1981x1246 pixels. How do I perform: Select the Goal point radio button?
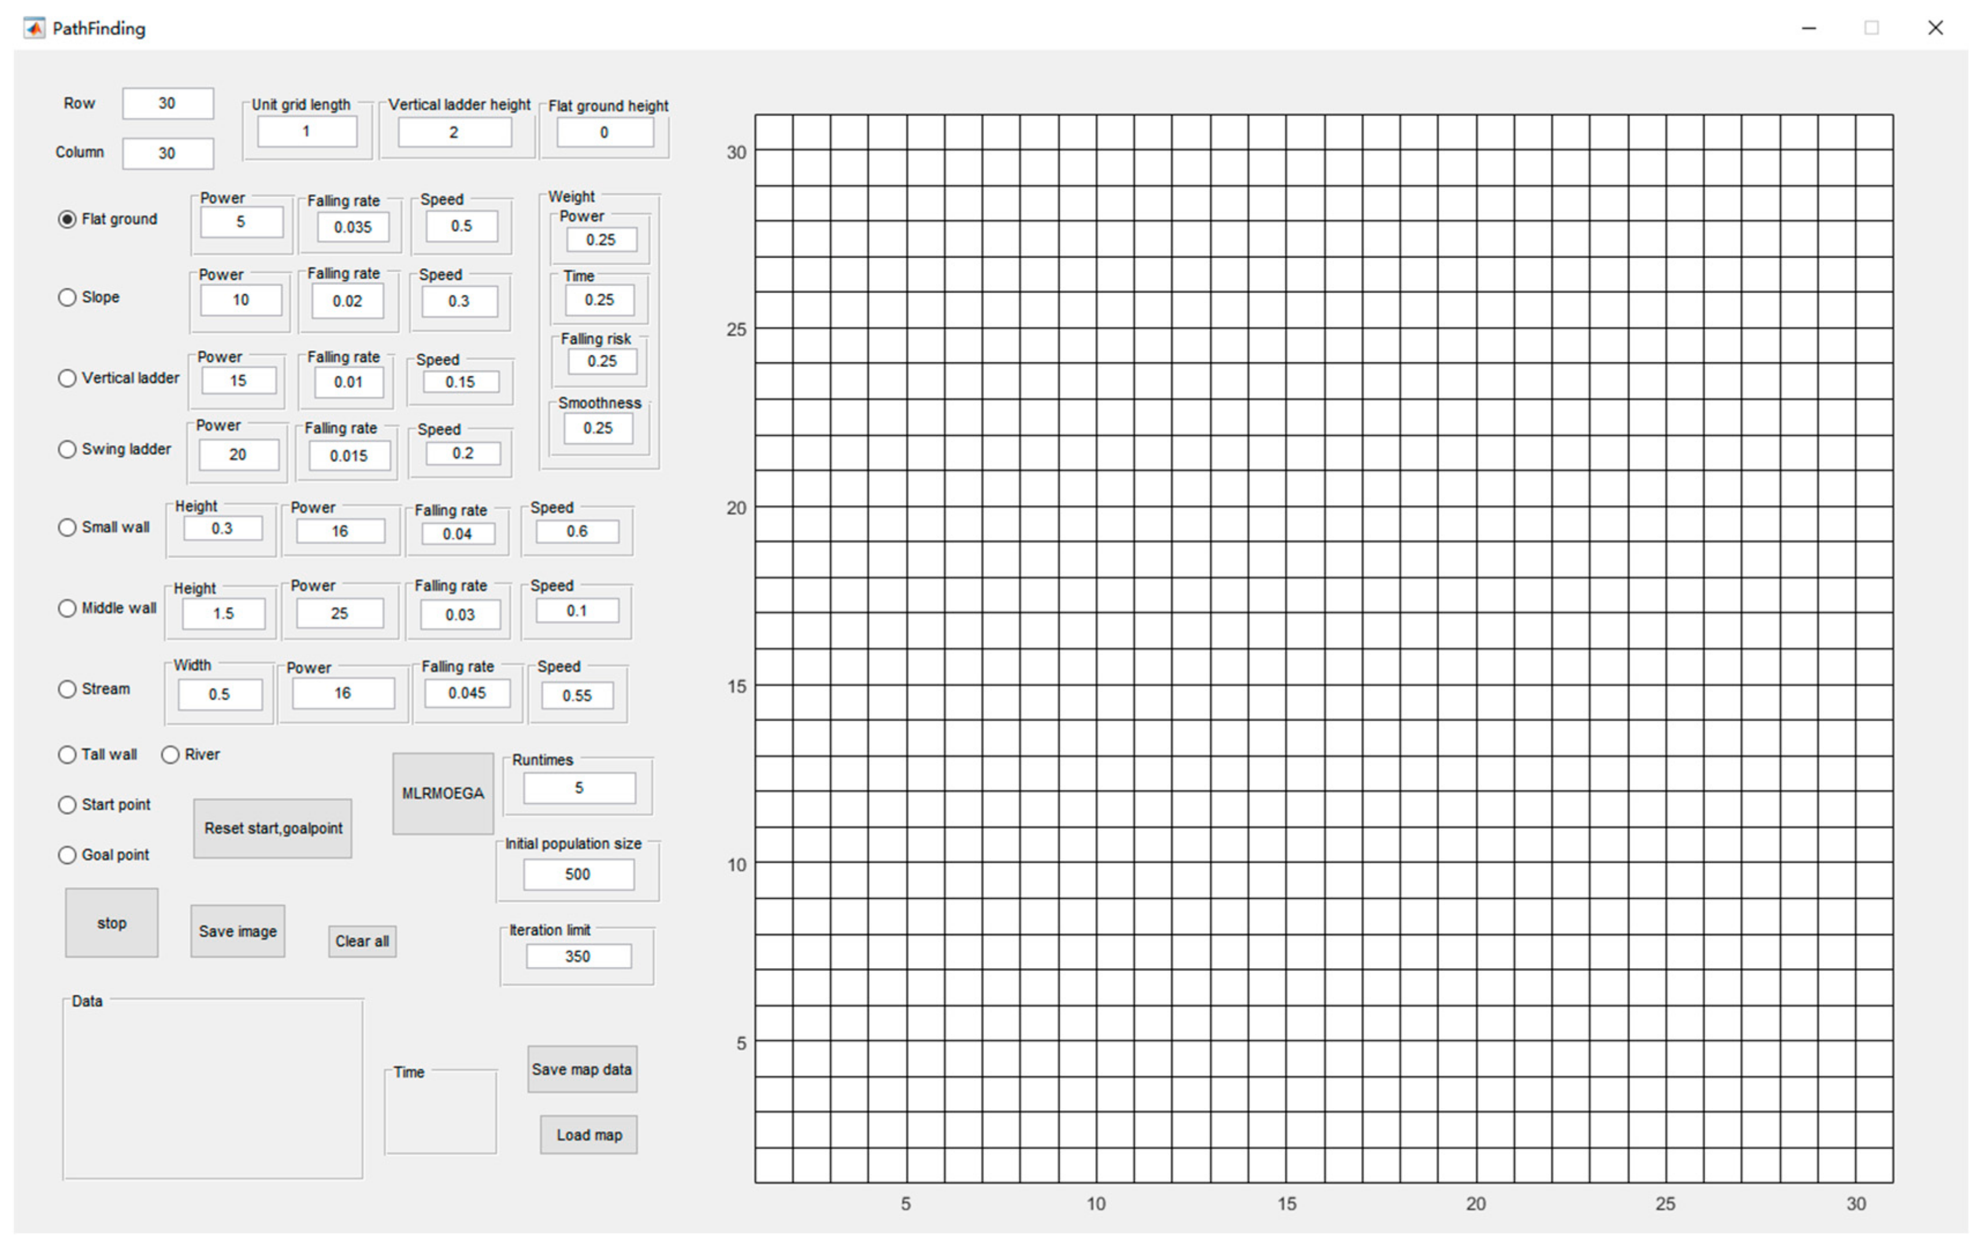pyautogui.click(x=68, y=855)
